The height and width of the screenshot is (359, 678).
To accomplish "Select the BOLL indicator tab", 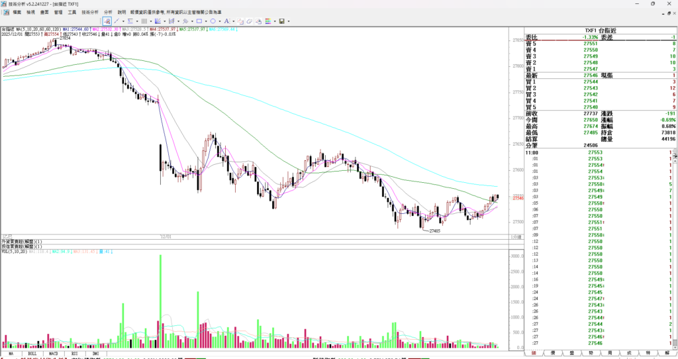I will 32,354.
